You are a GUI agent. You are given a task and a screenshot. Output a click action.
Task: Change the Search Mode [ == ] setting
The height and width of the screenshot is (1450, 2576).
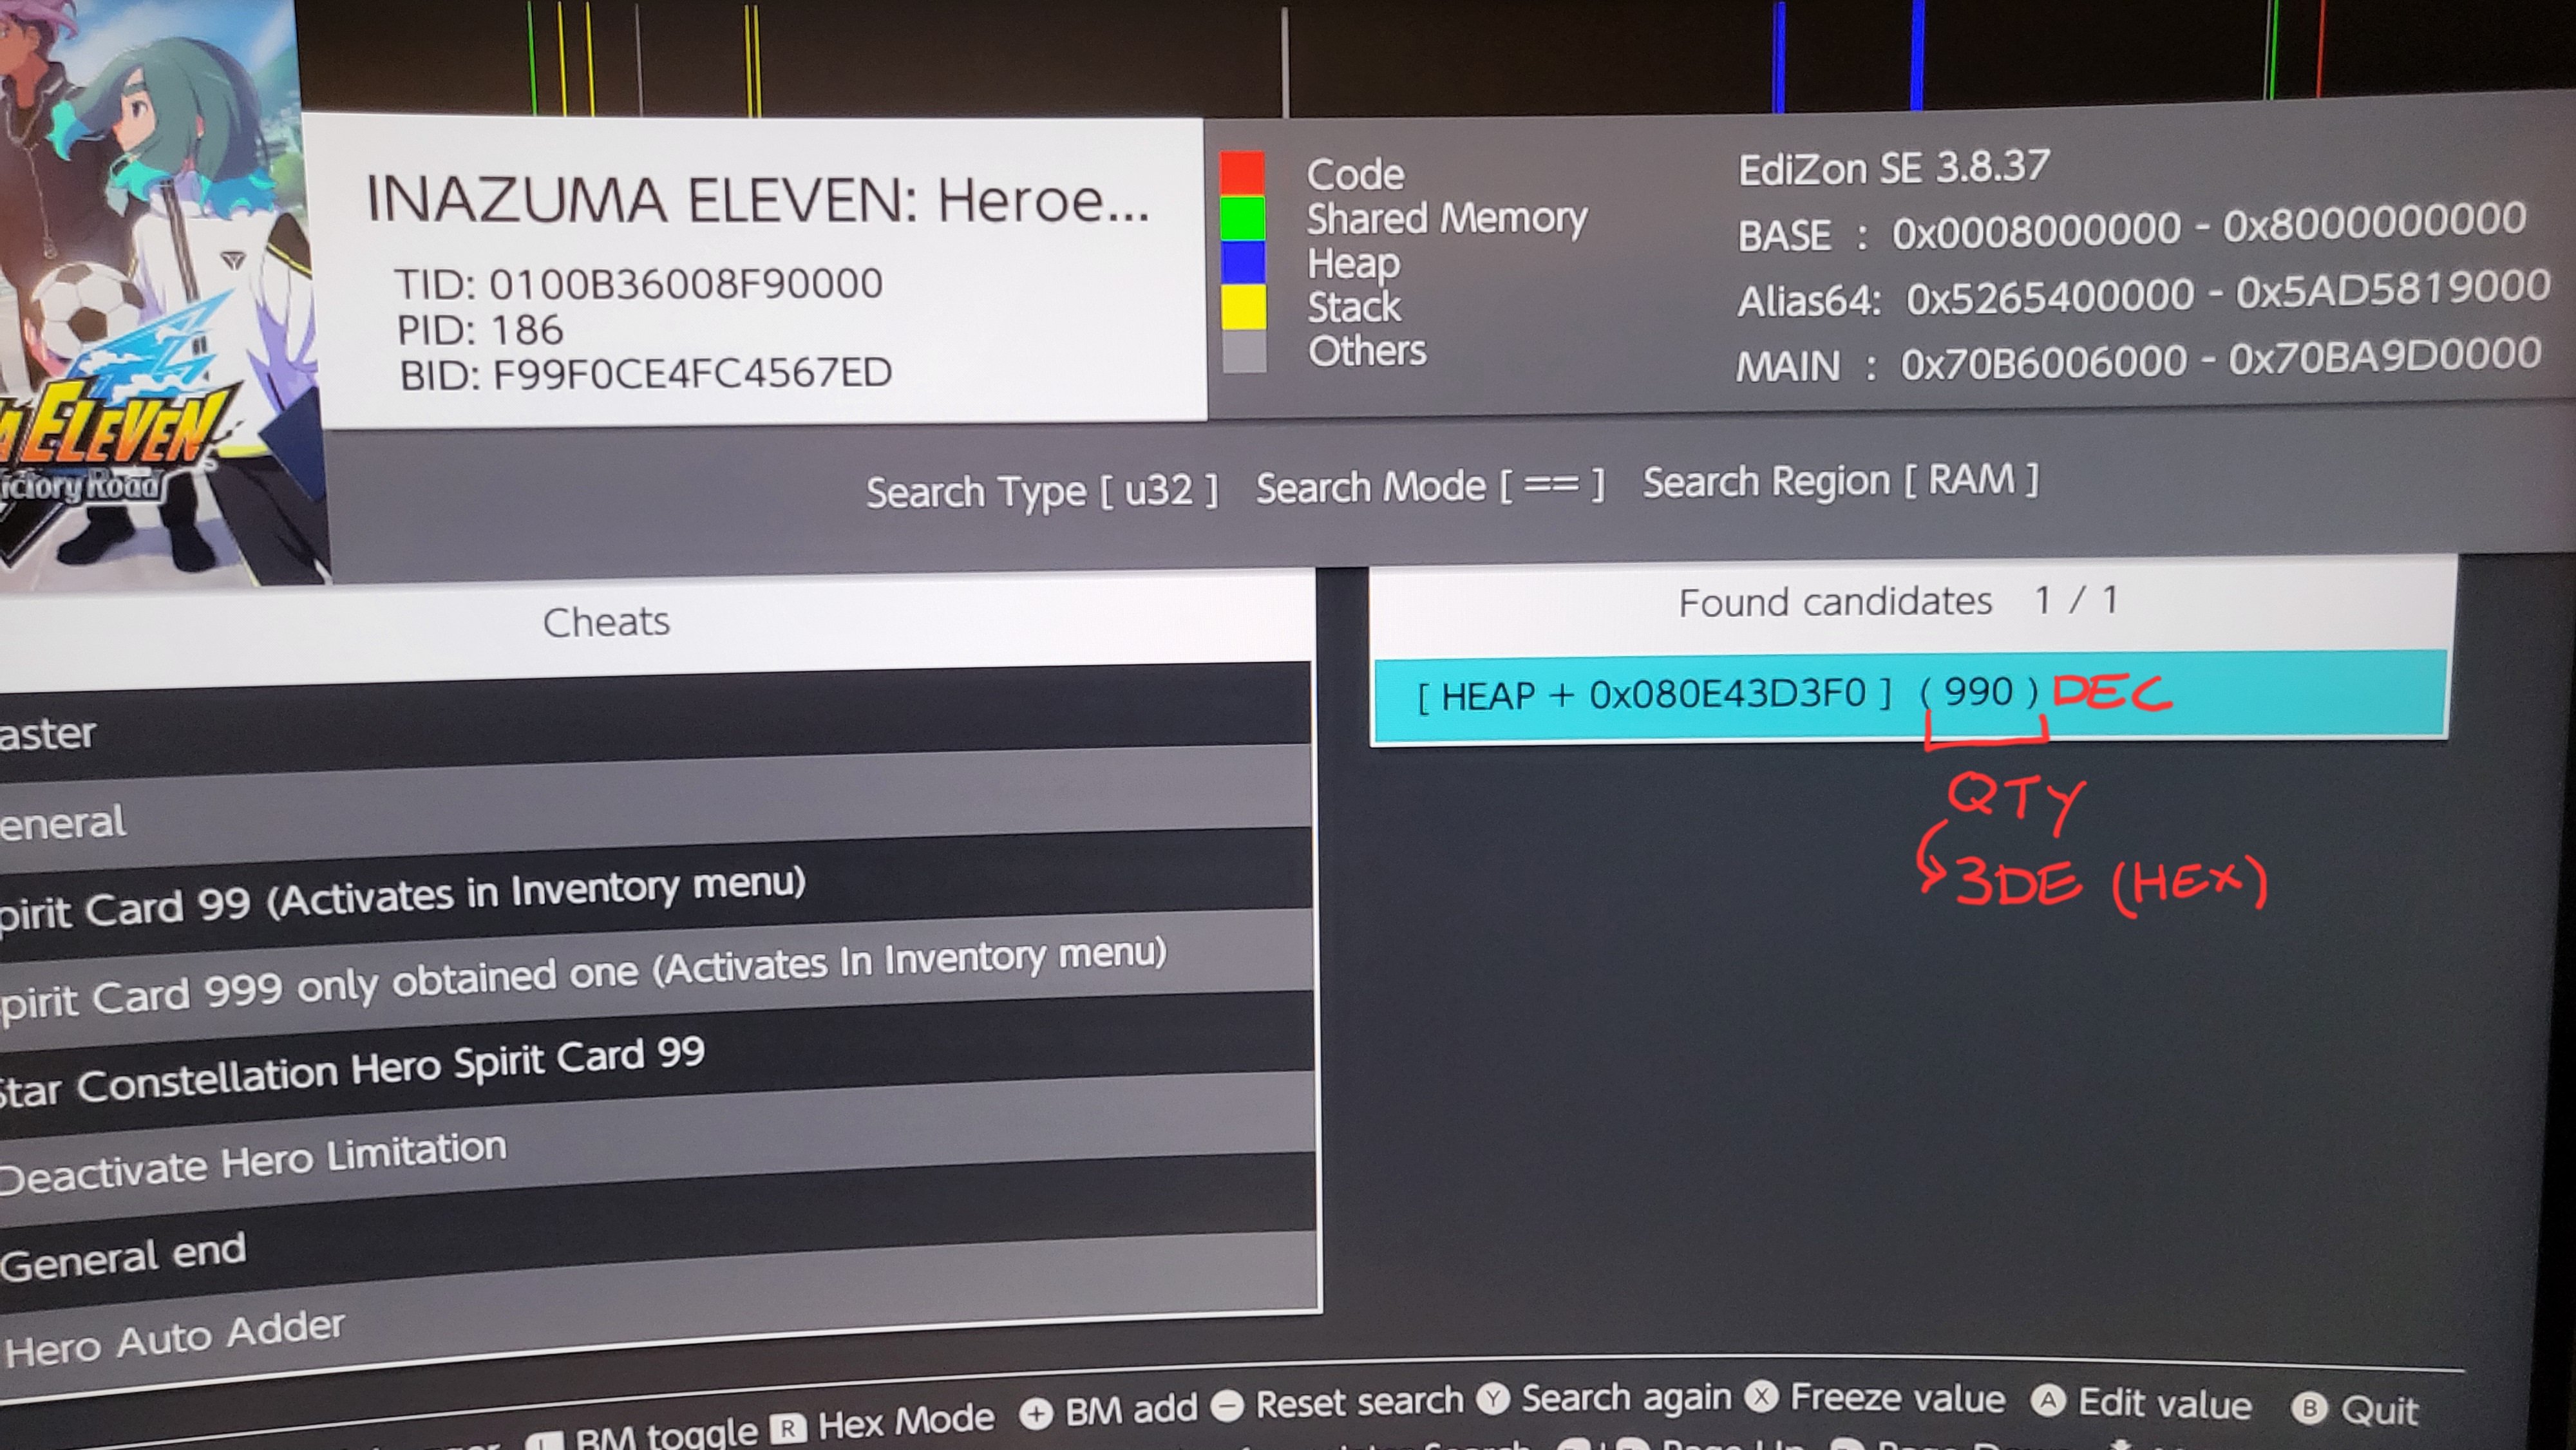(1430, 487)
